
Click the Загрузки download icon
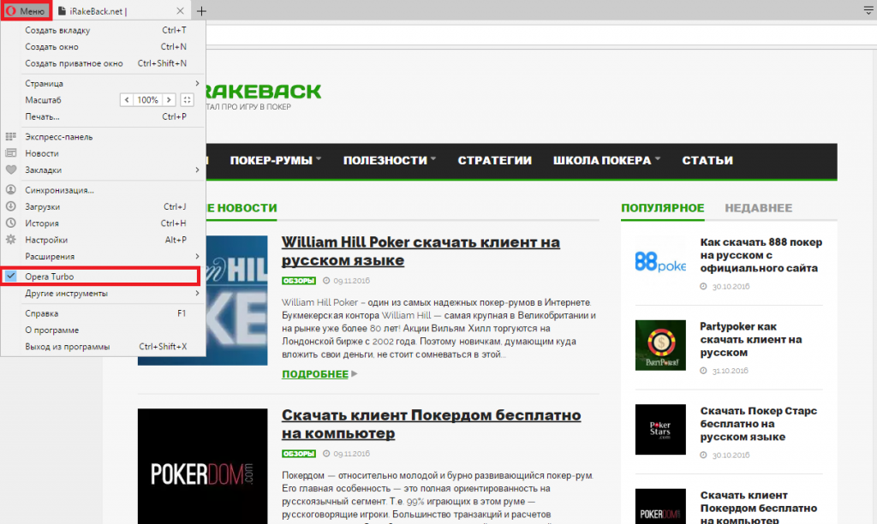tap(10, 206)
